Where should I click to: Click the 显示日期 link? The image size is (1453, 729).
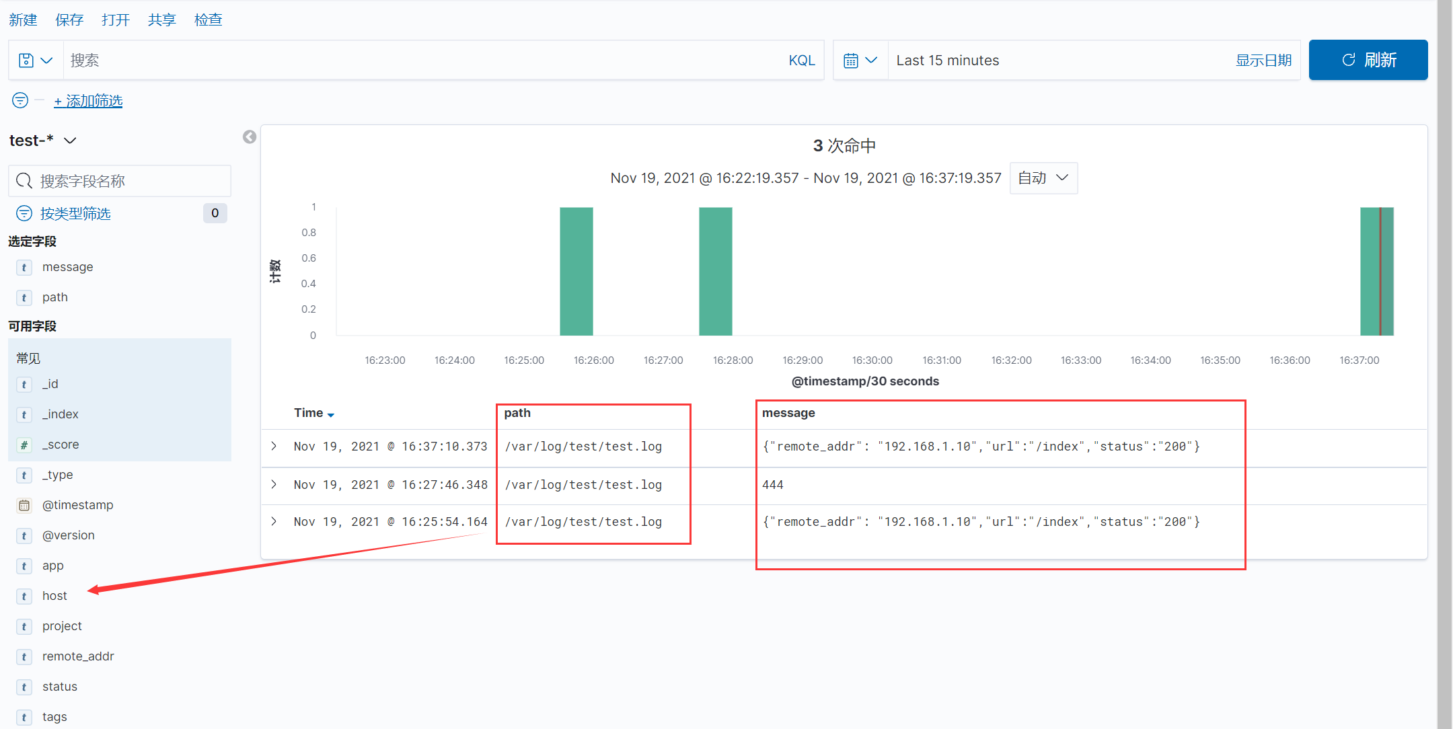1263,61
